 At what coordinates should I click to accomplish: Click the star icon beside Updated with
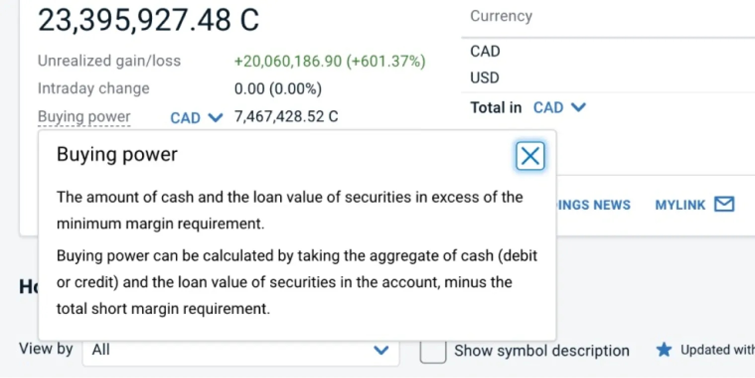click(x=664, y=350)
